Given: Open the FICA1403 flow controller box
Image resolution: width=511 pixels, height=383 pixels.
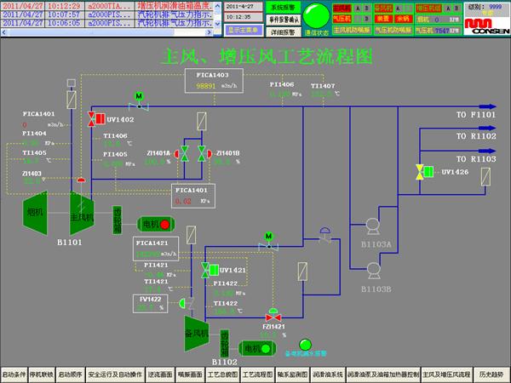Looking at the screenshot, I should pyautogui.click(x=214, y=81).
